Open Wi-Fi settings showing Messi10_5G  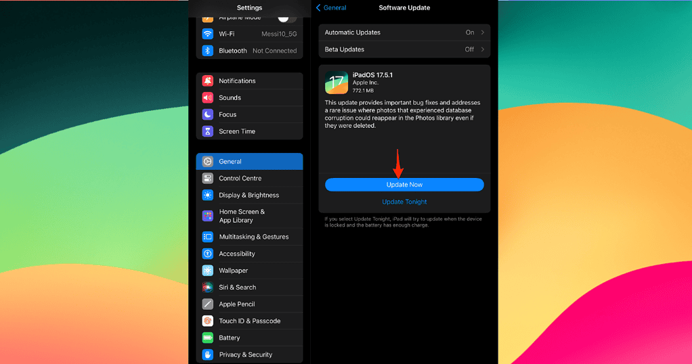click(x=249, y=34)
